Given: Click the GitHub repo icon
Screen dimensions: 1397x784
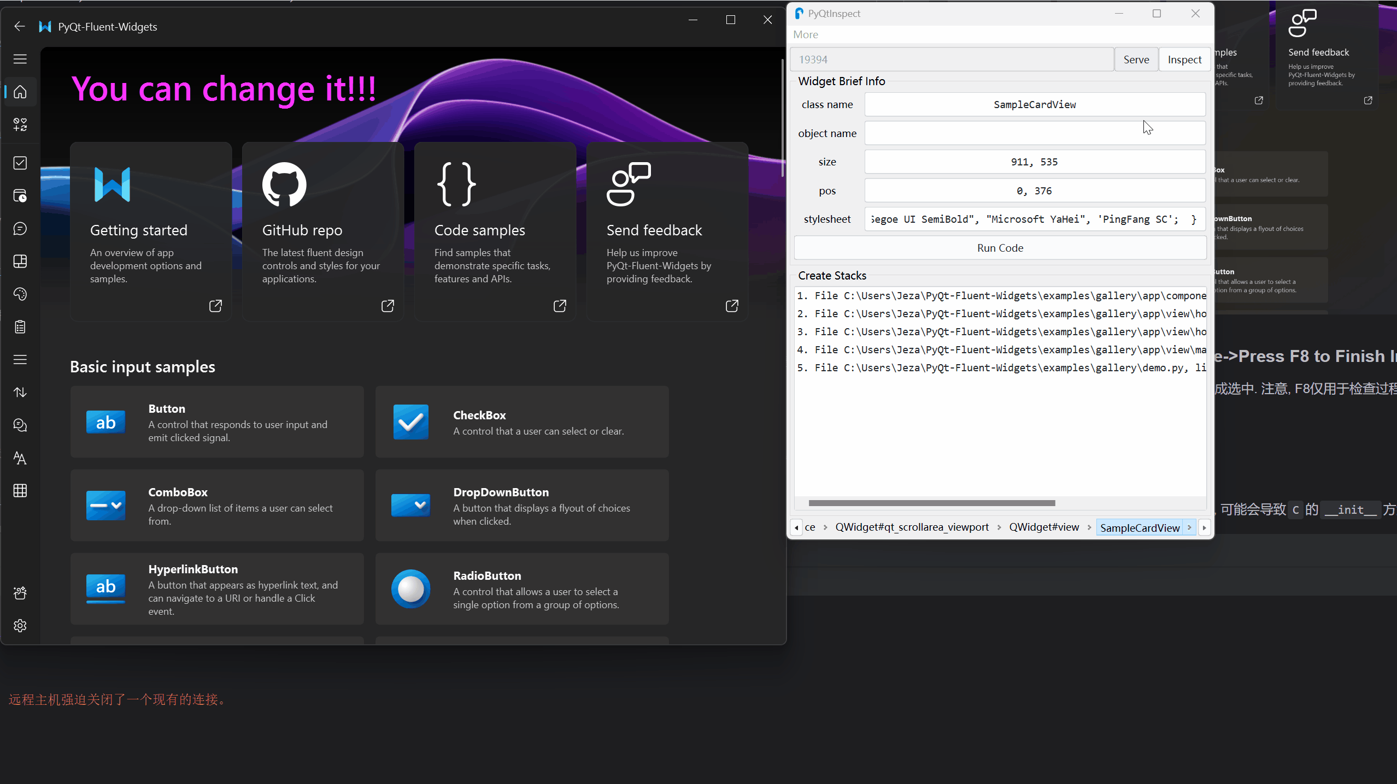Looking at the screenshot, I should [284, 183].
